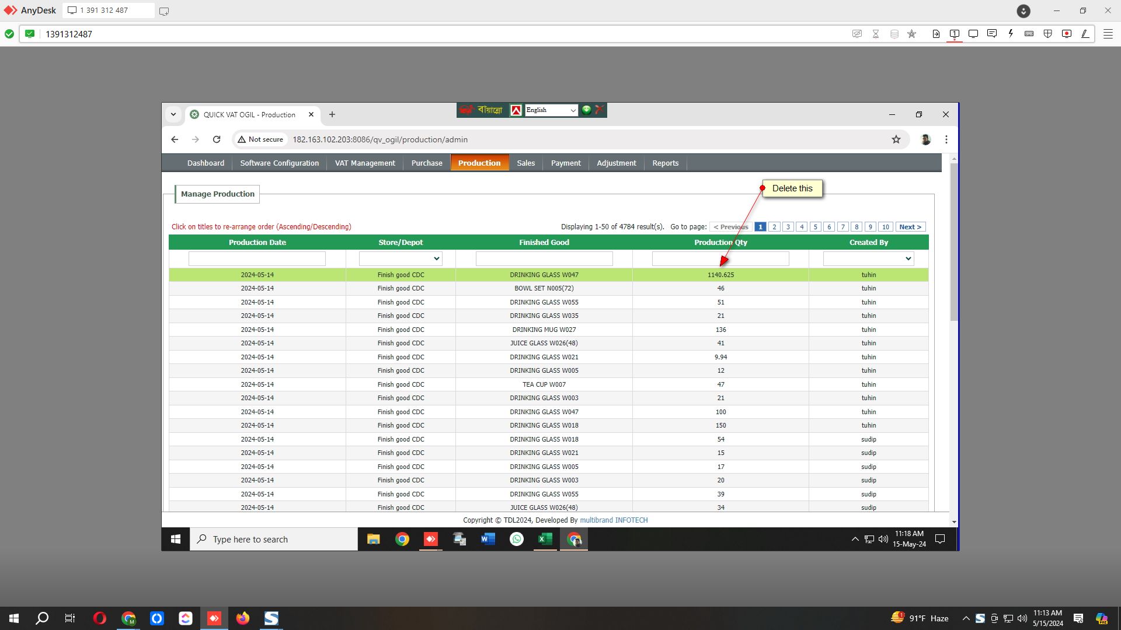Reload the remote Chrome page

tap(217, 139)
